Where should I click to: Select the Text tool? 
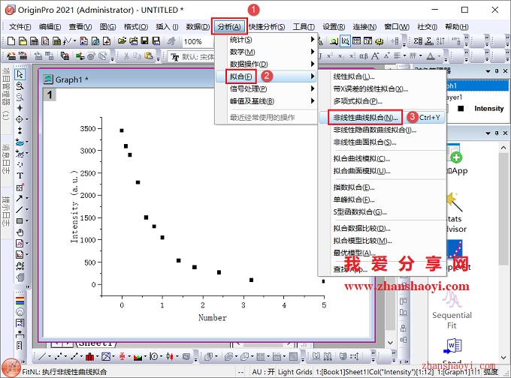[x=20, y=175]
